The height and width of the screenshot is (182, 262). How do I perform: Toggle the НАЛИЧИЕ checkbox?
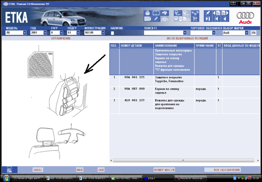pos(112,33)
